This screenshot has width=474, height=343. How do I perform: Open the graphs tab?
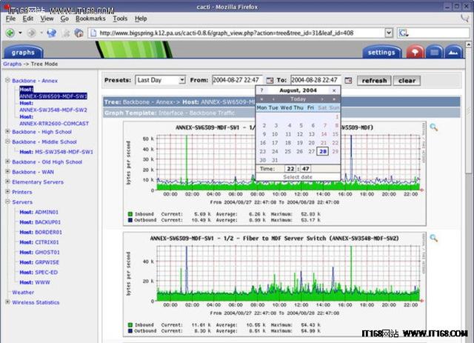23,53
